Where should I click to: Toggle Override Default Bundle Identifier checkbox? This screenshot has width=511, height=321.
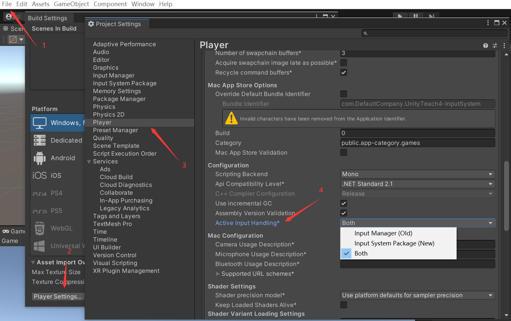point(343,94)
